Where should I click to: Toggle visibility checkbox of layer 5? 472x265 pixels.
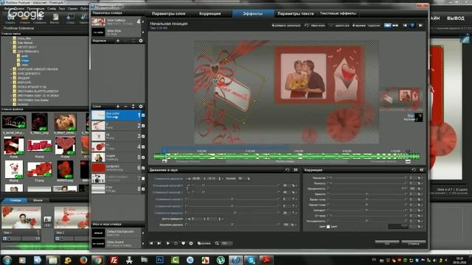(x=143, y=157)
